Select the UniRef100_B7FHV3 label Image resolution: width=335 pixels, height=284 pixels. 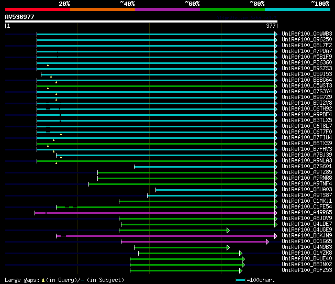coord(307,149)
